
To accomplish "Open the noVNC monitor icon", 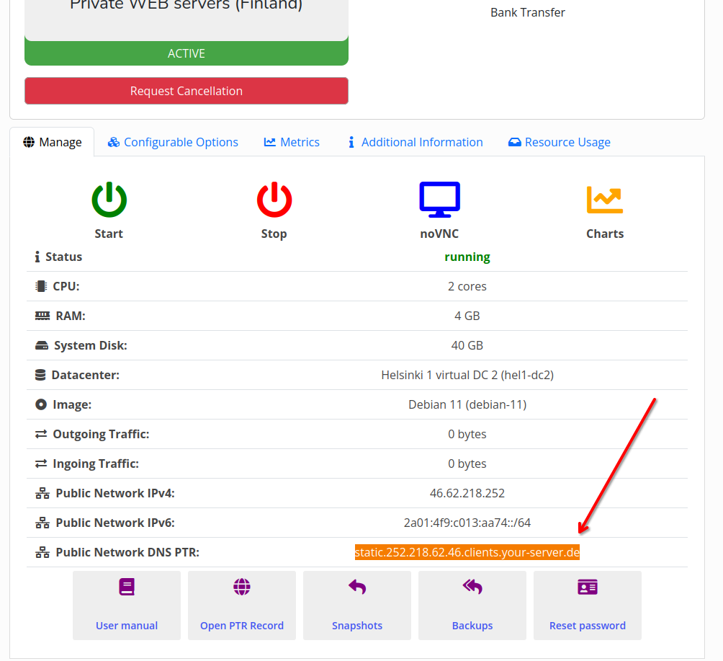I will click(439, 200).
